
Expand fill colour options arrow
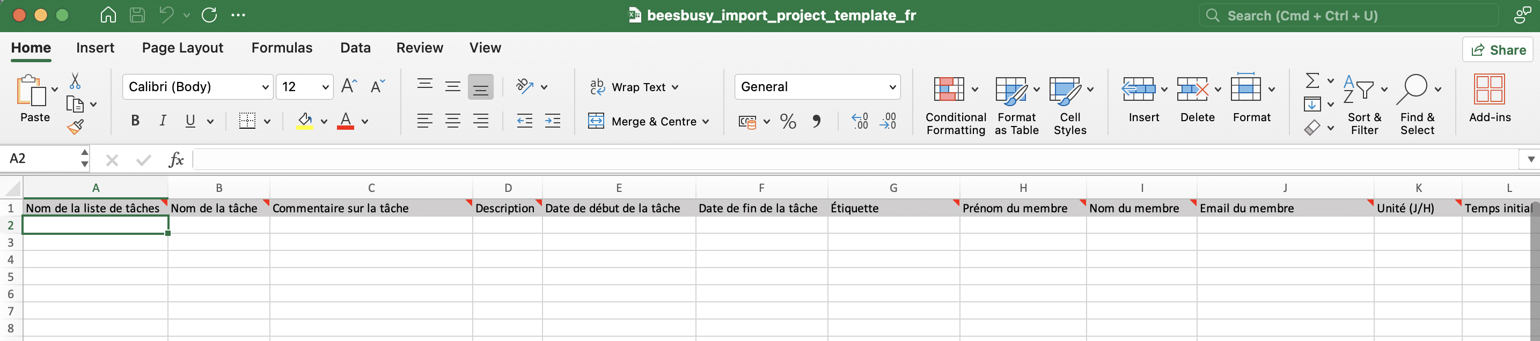[324, 121]
